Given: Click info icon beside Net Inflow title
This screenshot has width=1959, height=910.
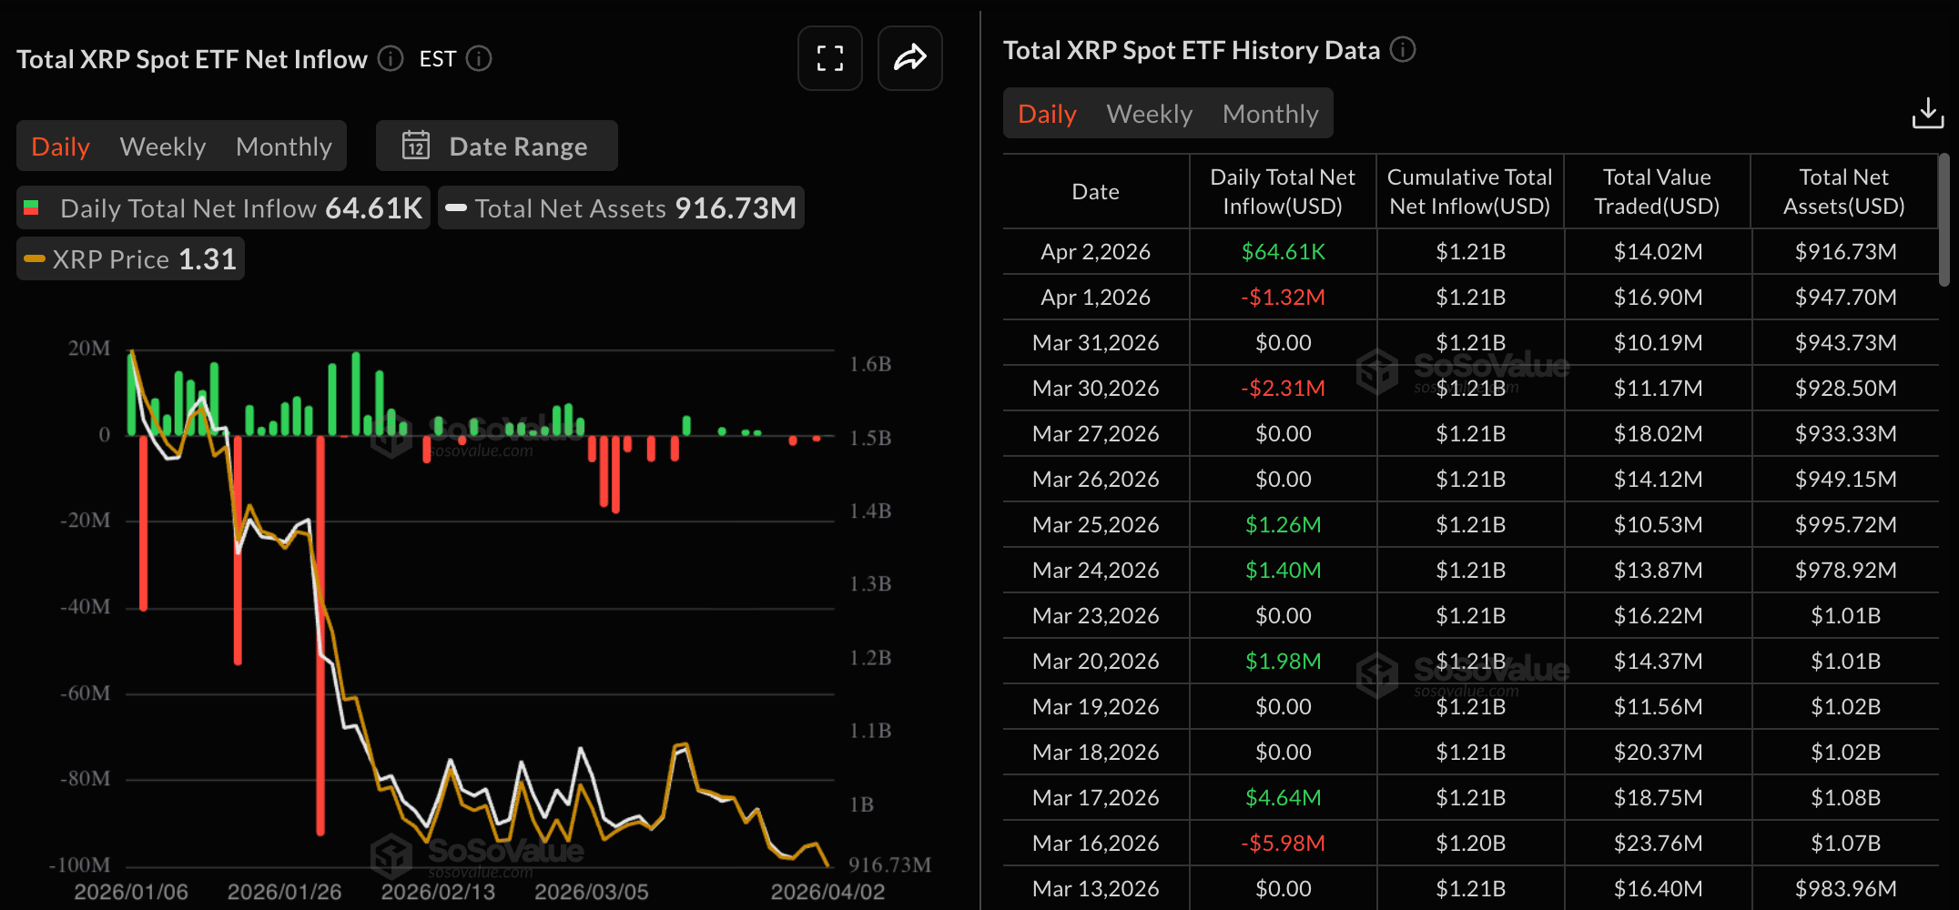Looking at the screenshot, I should (391, 59).
